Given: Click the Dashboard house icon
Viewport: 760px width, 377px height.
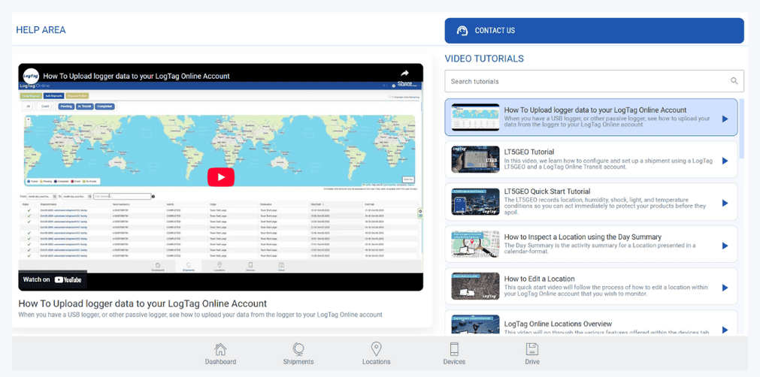Looking at the screenshot, I should click(220, 349).
